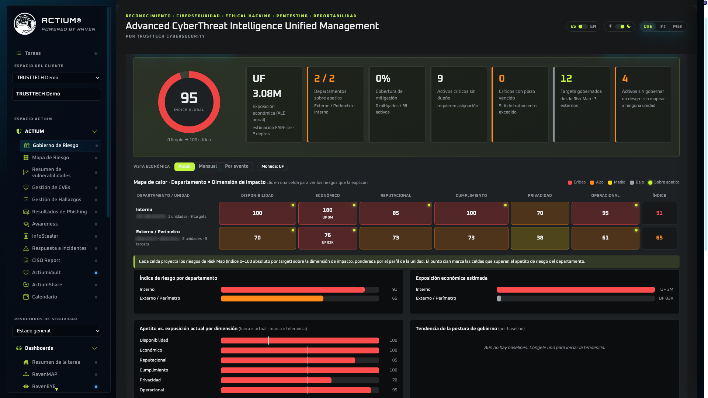This screenshot has height=398, width=708.
Task: Click Interno Disponibilidad heatmap cell 100
Action: 257,213
